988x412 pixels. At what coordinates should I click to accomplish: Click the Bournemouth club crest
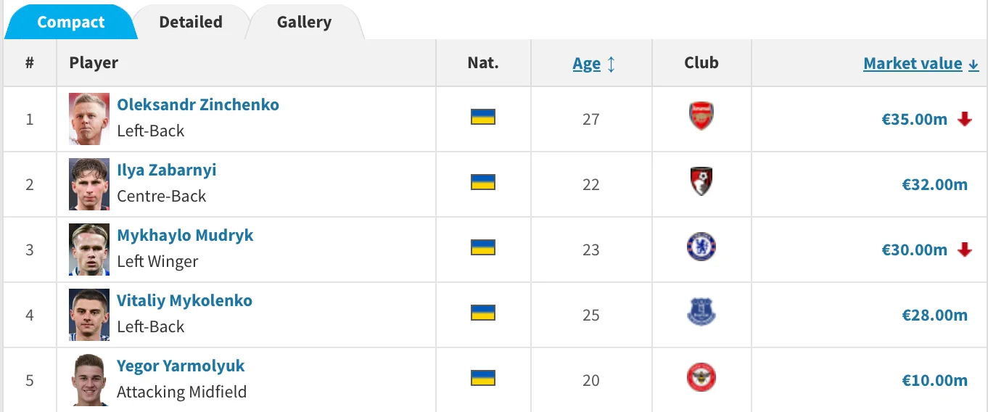tap(701, 181)
